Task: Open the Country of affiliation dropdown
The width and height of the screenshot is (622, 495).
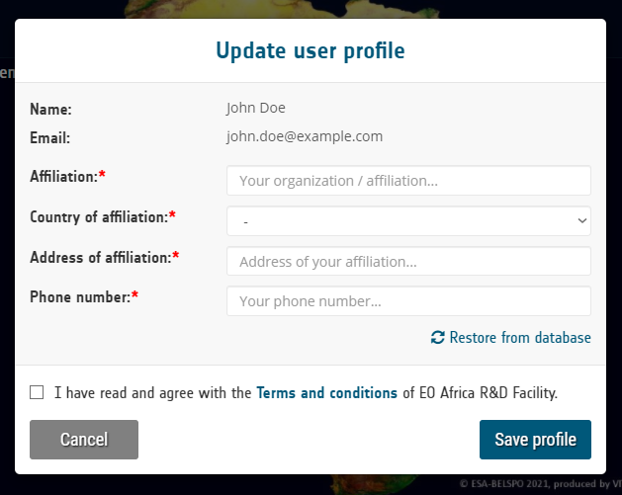Action: coord(408,220)
